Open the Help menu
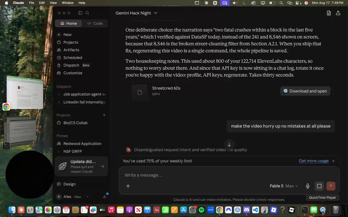 (82, 3)
